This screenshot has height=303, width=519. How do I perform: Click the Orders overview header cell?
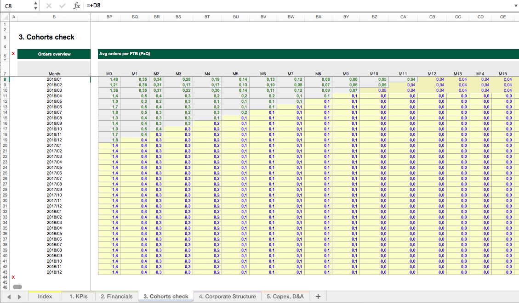click(x=54, y=54)
